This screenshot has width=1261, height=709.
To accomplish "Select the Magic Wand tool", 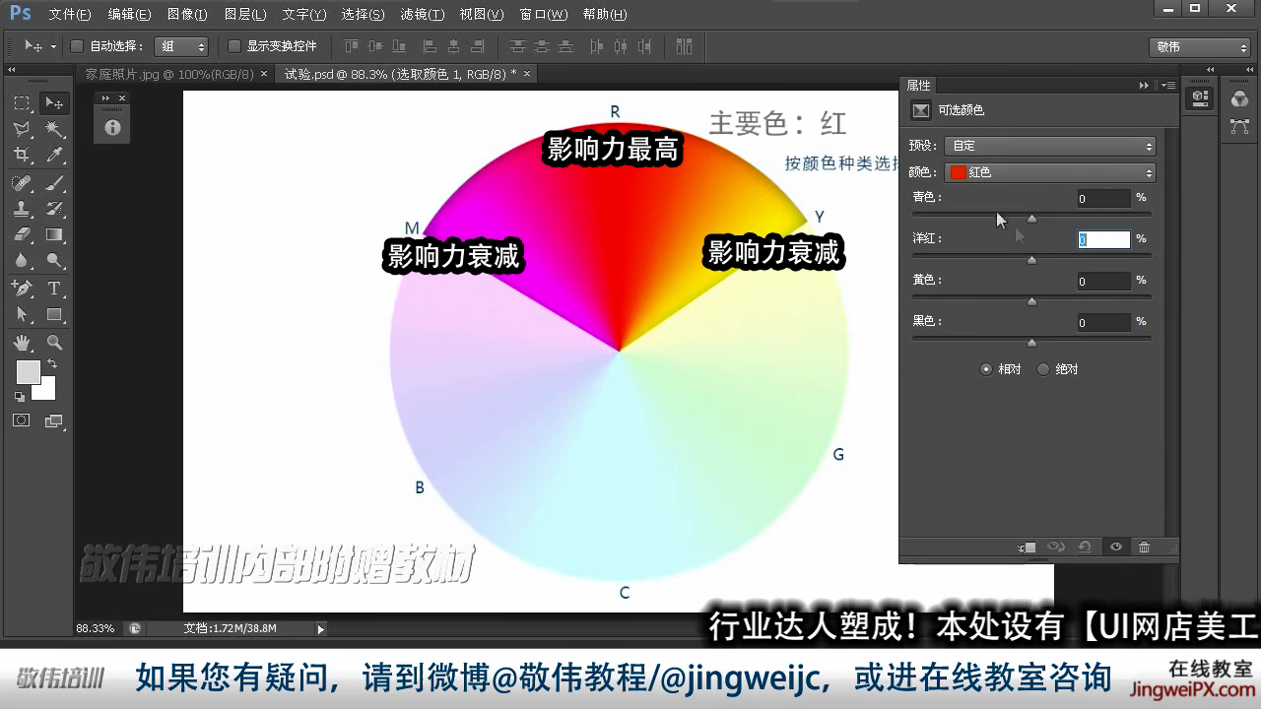I will pos(54,129).
